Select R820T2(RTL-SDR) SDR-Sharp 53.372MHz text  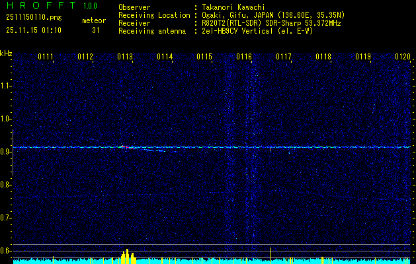pos(271,23)
